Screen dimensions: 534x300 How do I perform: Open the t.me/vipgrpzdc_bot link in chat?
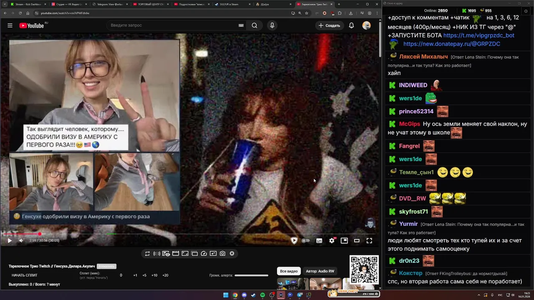coord(479,35)
